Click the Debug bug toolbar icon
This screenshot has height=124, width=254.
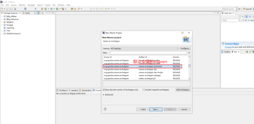click(x=51, y=9)
